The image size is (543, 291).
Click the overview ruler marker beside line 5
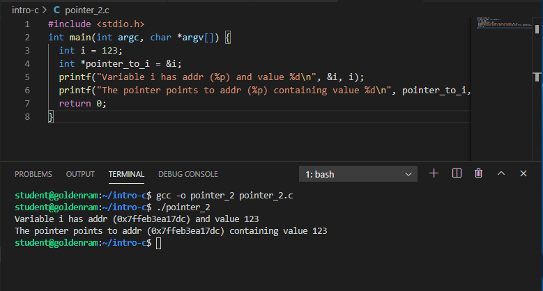[537, 77]
